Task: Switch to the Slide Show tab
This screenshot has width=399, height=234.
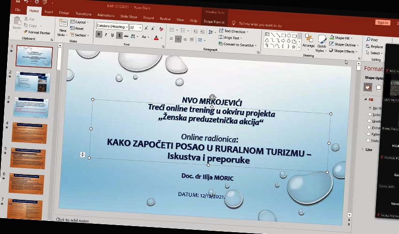Action: [129, 16]
